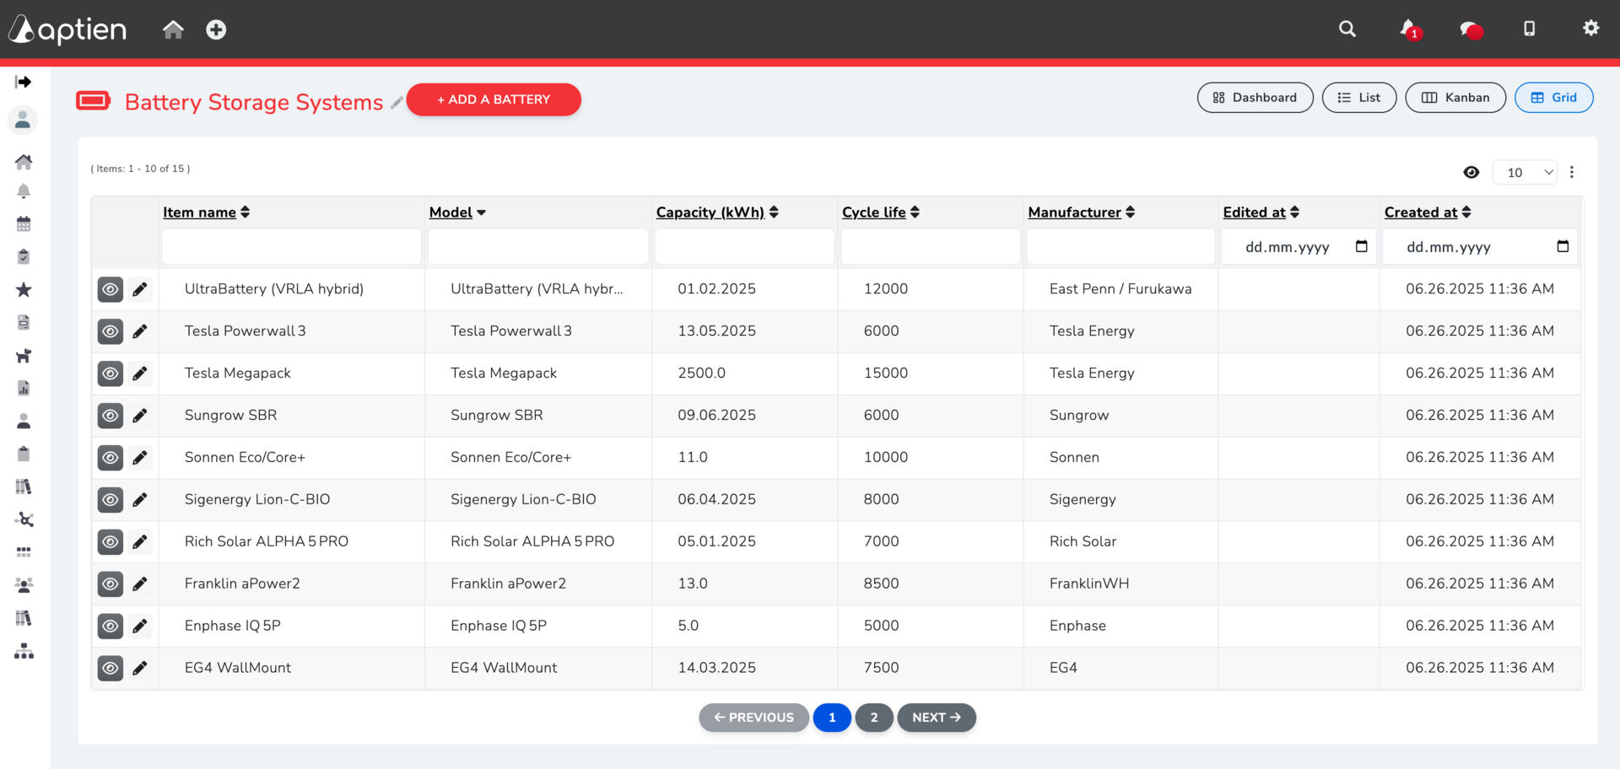
Task: Open Edited at date picker calendar
Action: point(1361,246)
